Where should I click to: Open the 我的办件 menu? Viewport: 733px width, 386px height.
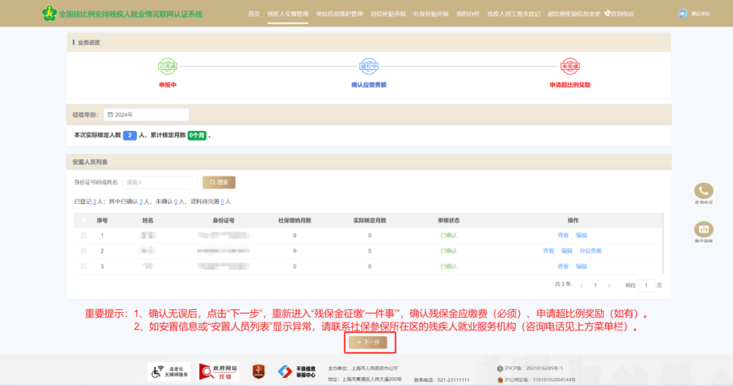point(468,14)
